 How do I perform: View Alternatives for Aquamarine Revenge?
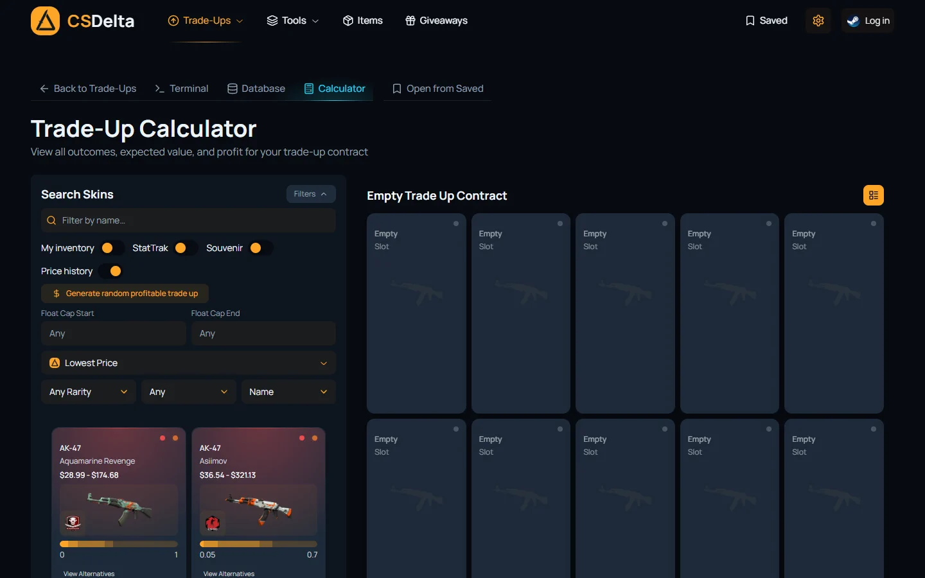tap(89, 574)
